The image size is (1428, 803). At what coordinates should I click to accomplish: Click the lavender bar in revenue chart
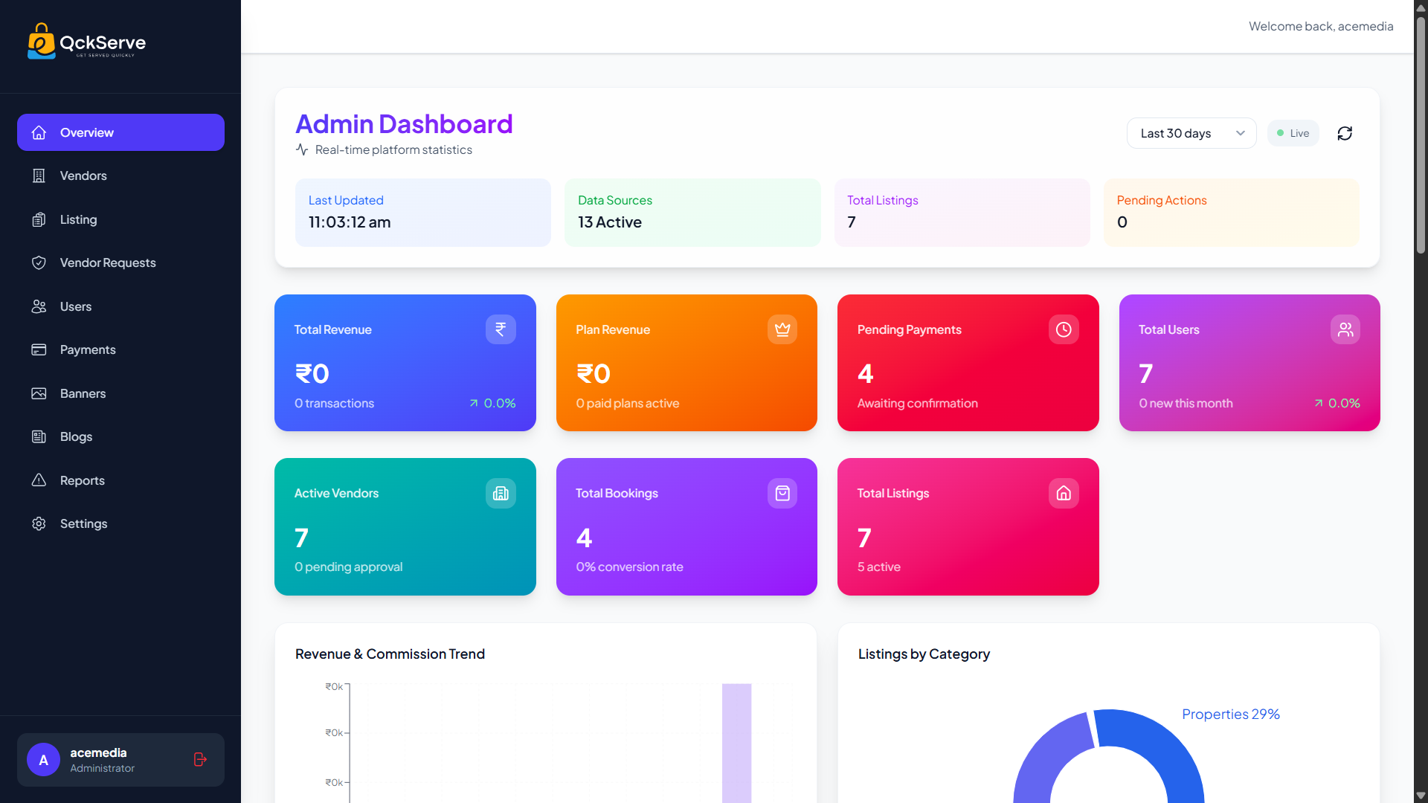pyautogui.click(x=736, y=743)
